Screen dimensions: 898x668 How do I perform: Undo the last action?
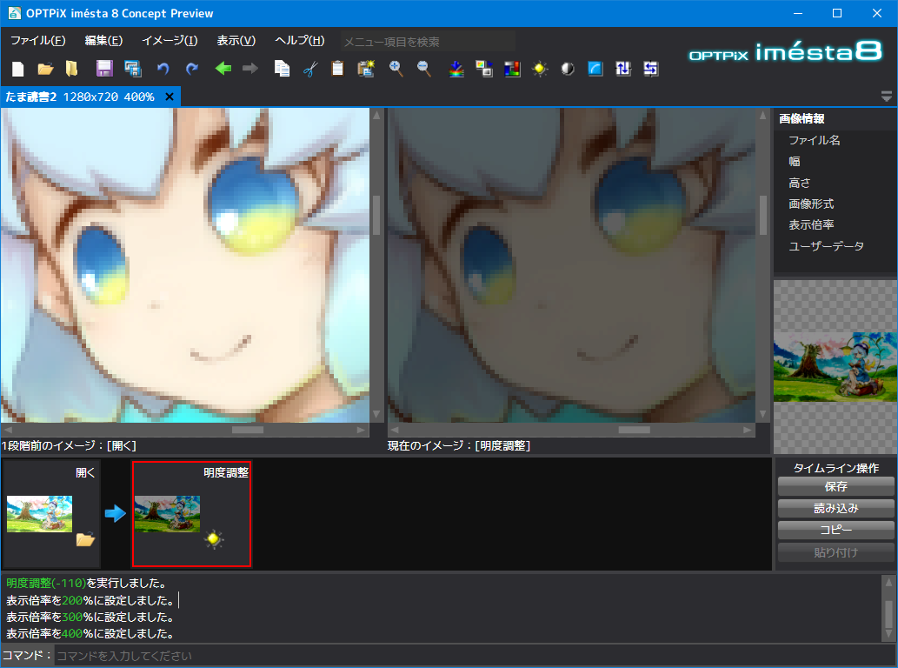click(163, 70)
